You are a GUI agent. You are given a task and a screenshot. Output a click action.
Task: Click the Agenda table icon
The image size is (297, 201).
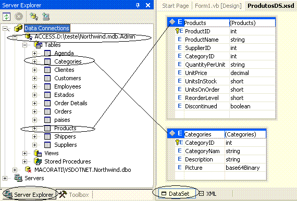[47, 53]
